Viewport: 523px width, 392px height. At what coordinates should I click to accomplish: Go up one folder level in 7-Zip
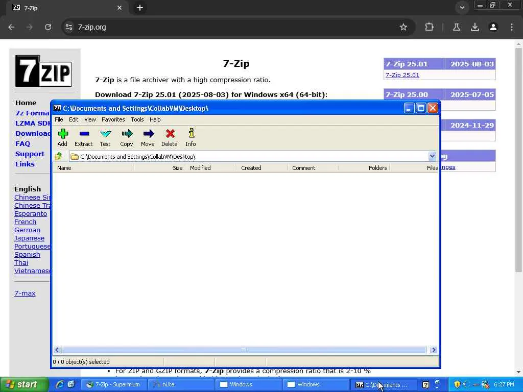pyautogui.click(x=59, y=156)
